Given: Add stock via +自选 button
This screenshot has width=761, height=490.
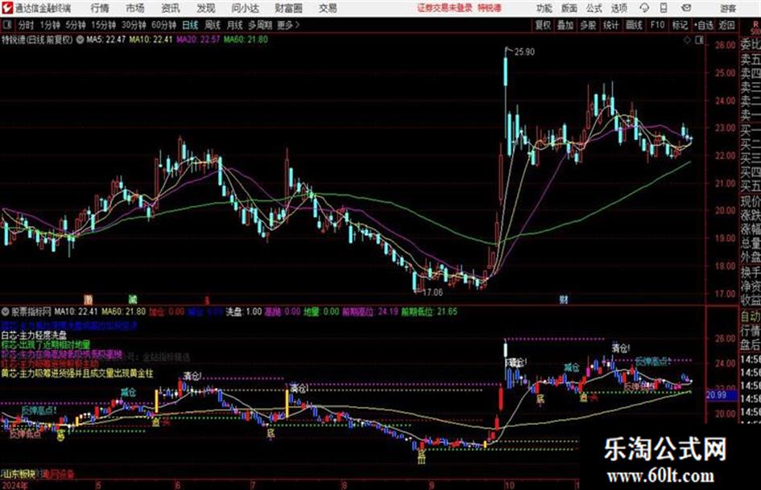Looking at the screenshot, I should tap(703, 25).
